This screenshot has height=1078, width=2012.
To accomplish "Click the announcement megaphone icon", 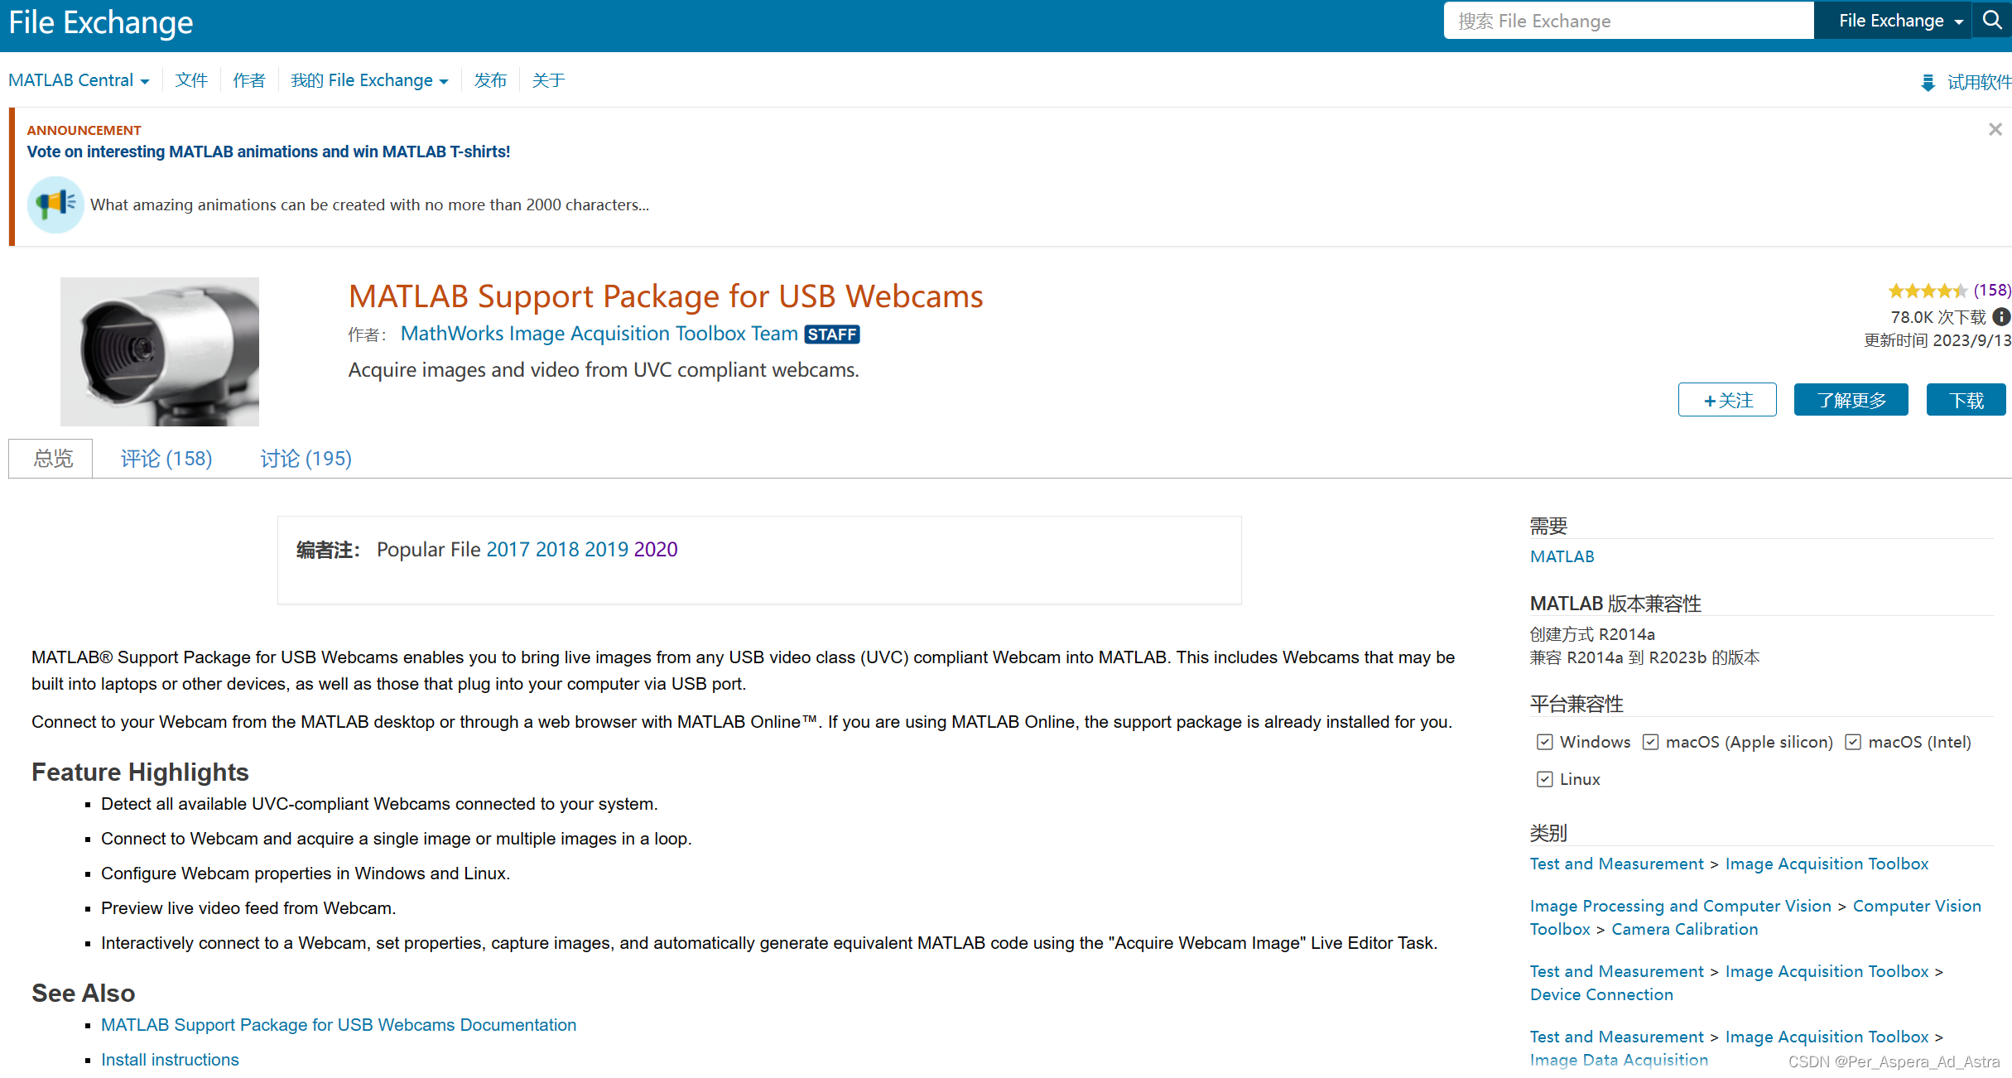I will pyautogui.click(x=55, y=204).
